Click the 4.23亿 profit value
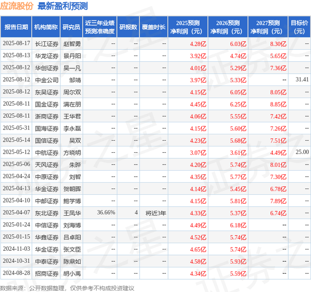This screenshot has width=311, height=292. point(198,141)
